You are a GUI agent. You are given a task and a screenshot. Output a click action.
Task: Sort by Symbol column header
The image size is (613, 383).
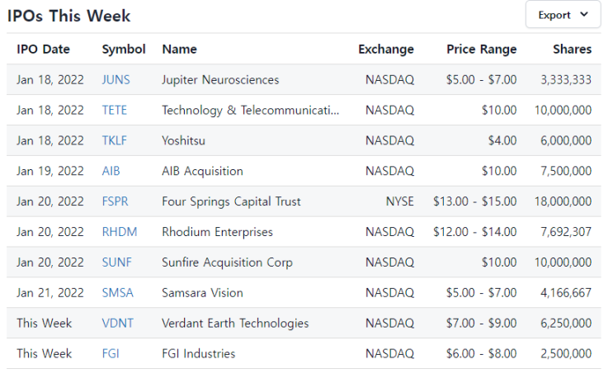pyautogui.click(x=124, y=50)
